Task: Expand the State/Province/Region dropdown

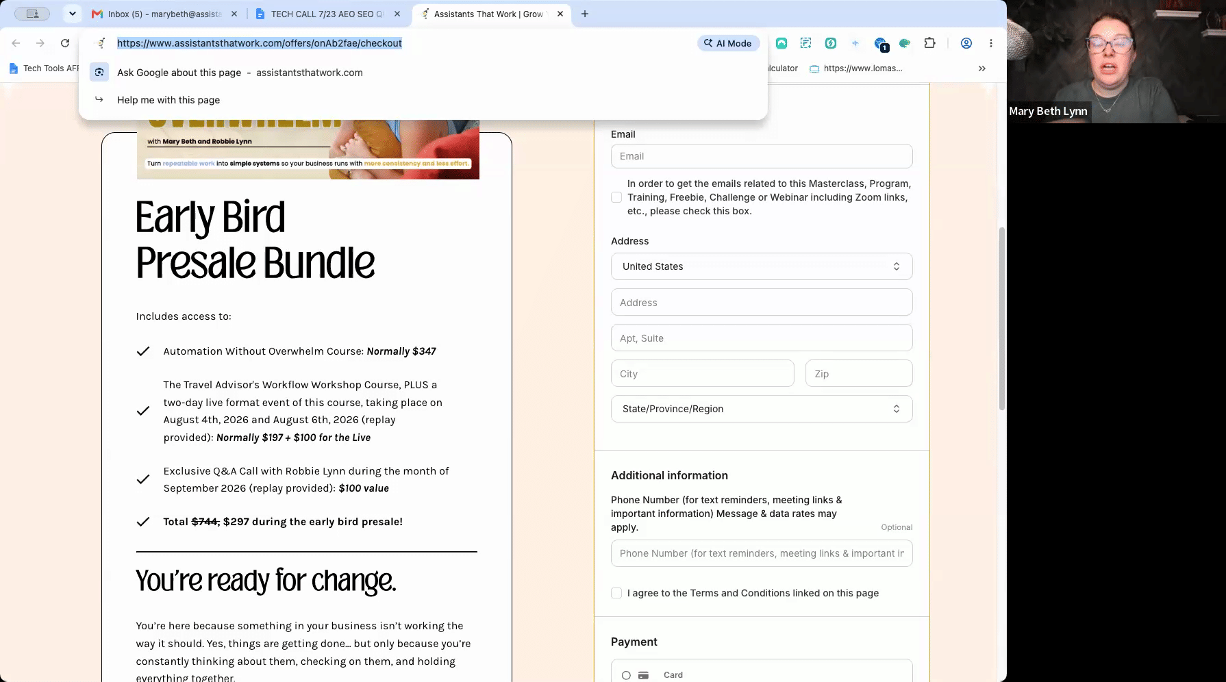Action: [x=762, y=409]
